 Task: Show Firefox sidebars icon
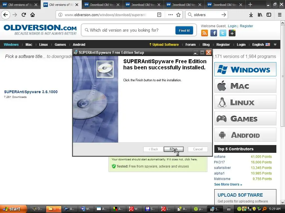pyautogui.click(x=269, y=15)
